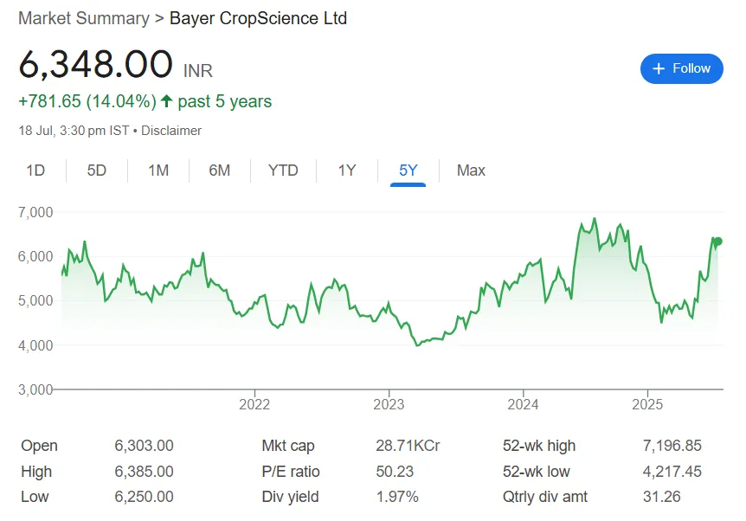Click the INR currency label
This screenshot has width=746, height=521.
tap(198, 71)
